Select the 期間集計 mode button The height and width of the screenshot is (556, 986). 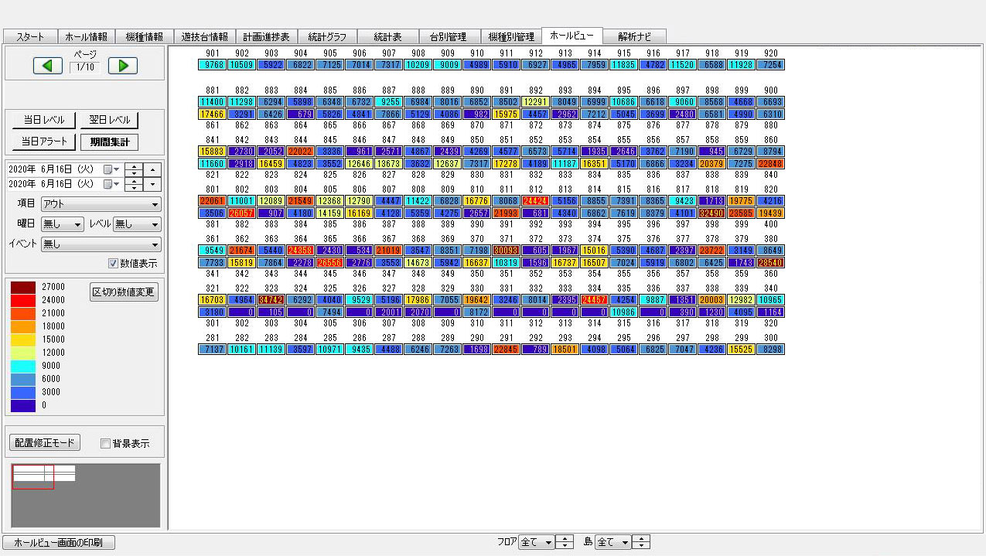[x=109, y=142]
